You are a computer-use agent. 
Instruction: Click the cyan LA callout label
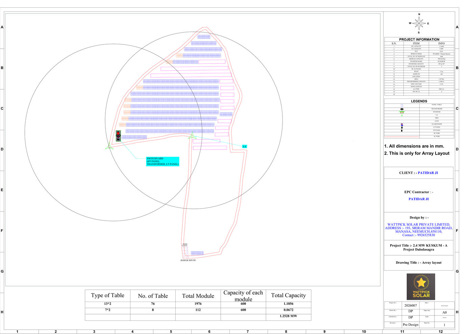tap(245, 146)
